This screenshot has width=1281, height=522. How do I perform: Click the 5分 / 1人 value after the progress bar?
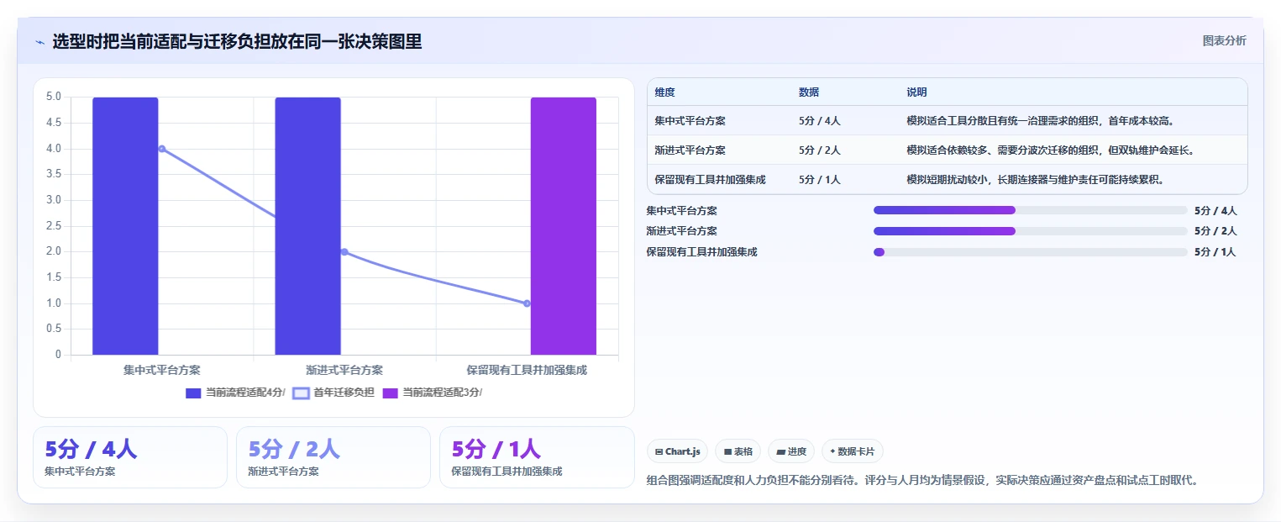coord(1215,252)
